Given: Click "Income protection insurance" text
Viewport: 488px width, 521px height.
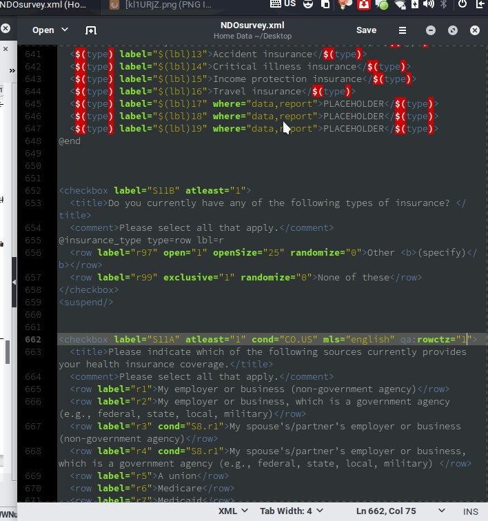Looking at the screenshot, I should coord(287,79).
